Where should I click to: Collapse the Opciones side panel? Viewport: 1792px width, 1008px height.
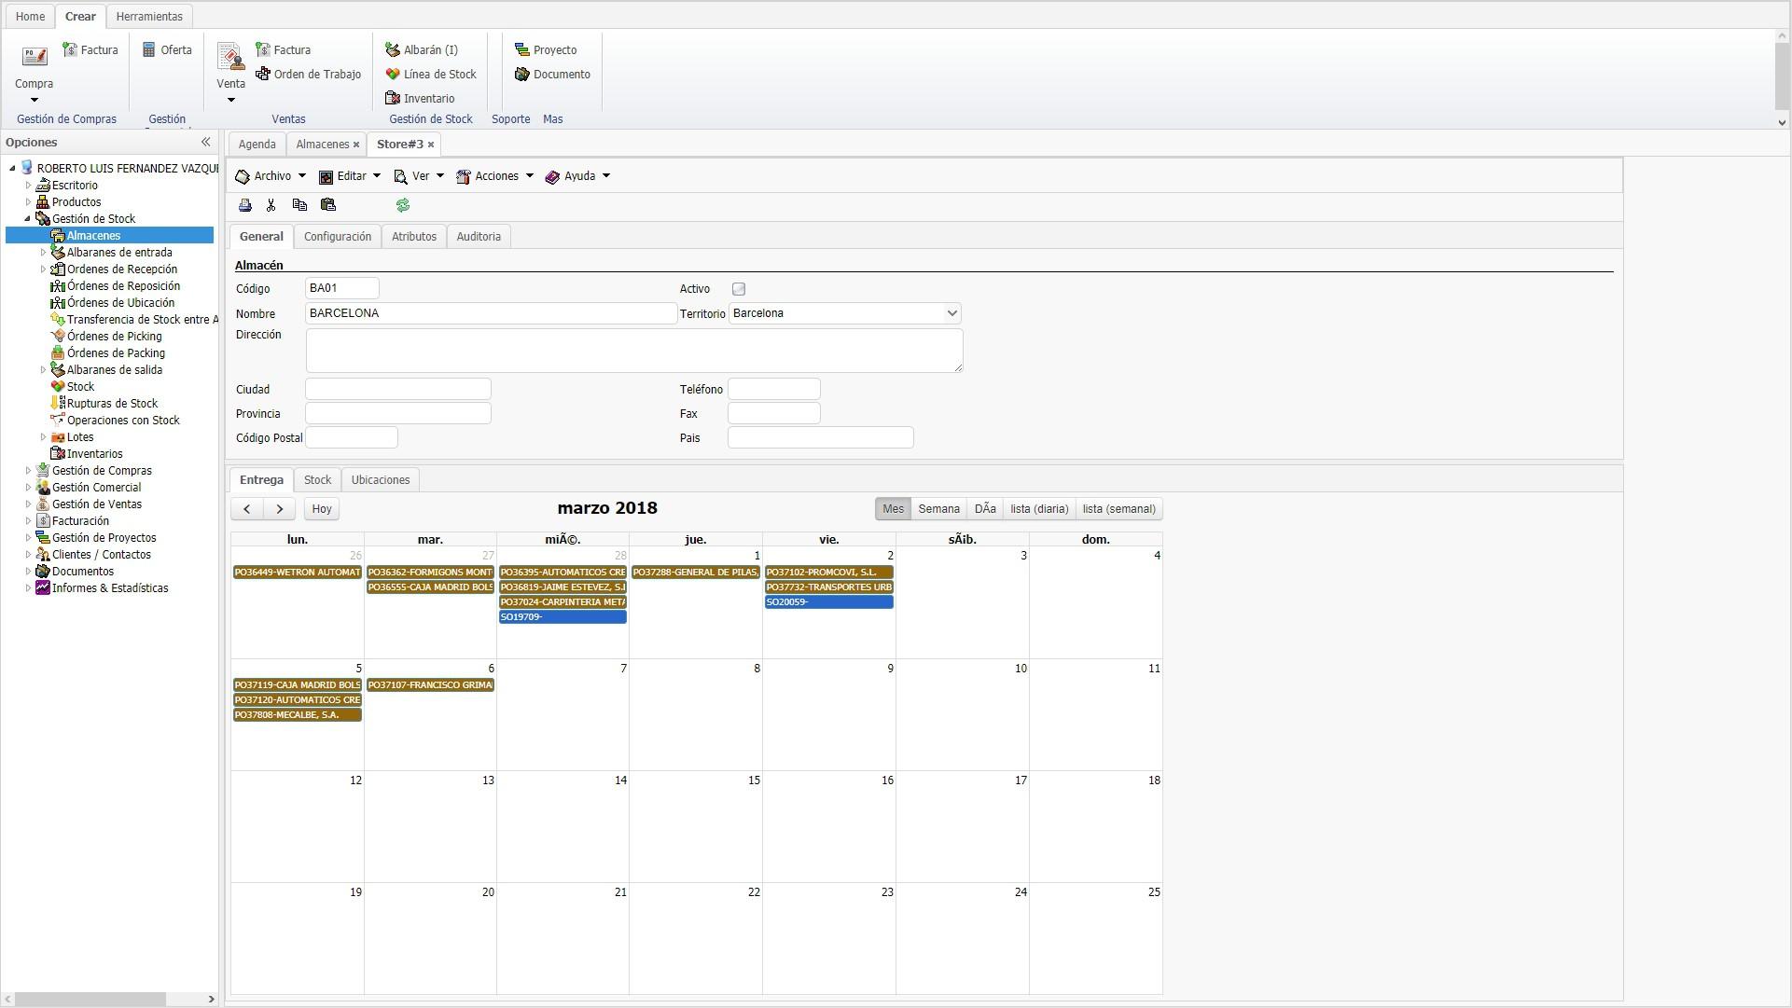(205, 143)
